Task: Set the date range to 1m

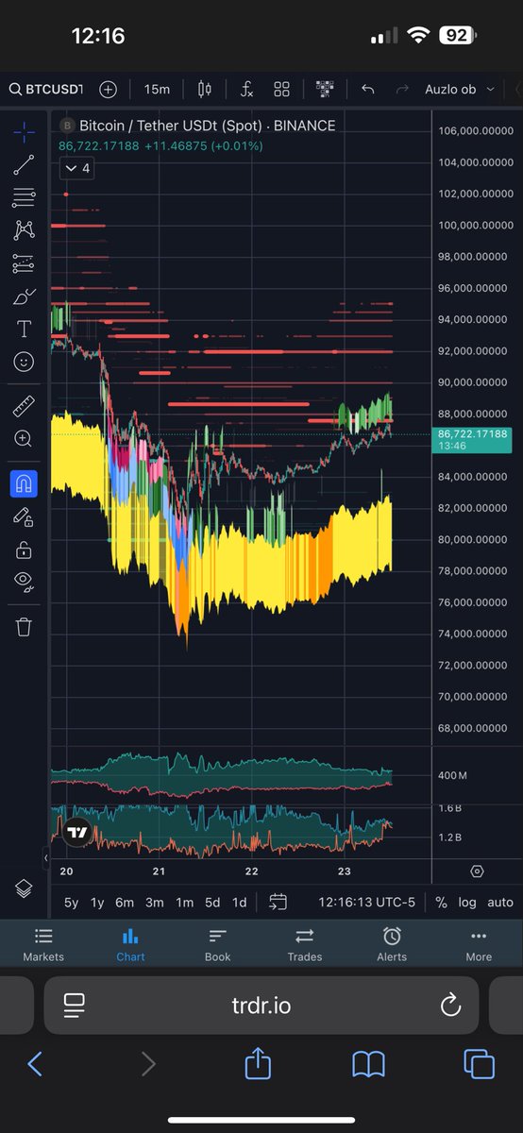Action: (x=185, y=902)
